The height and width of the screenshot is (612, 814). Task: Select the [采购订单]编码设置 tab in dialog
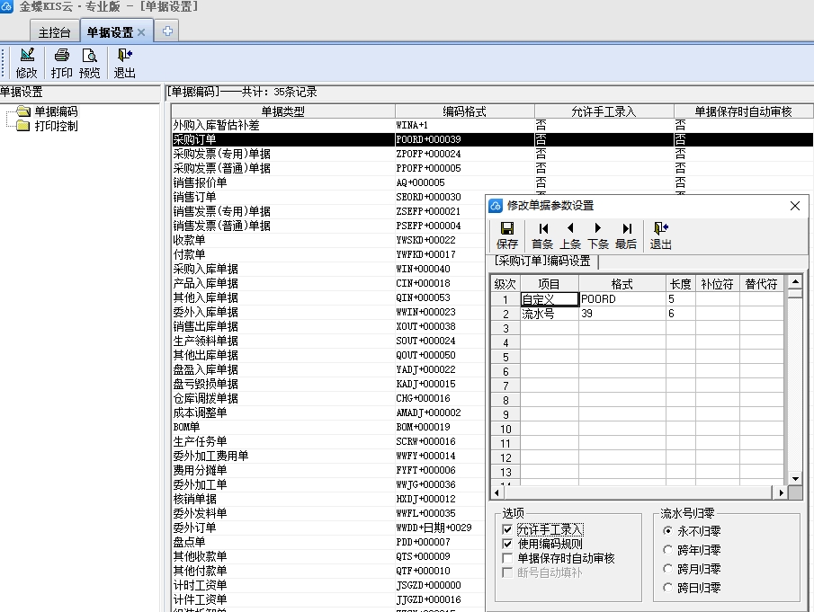(542, 261)
